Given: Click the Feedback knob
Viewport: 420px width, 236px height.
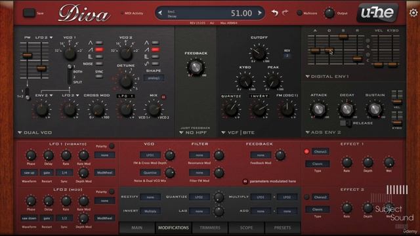Looking at the screenshot, I should [196, 67].
